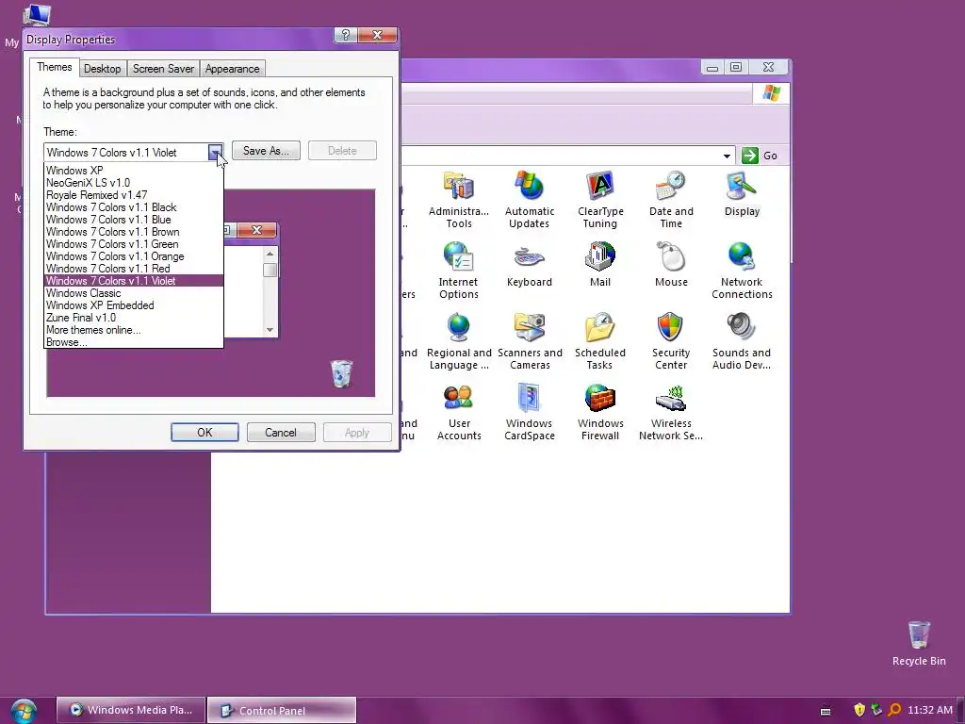
Task: Switch to Windows Media Player taskbar button
Action: pyautogui.click(x=130, y=710)
